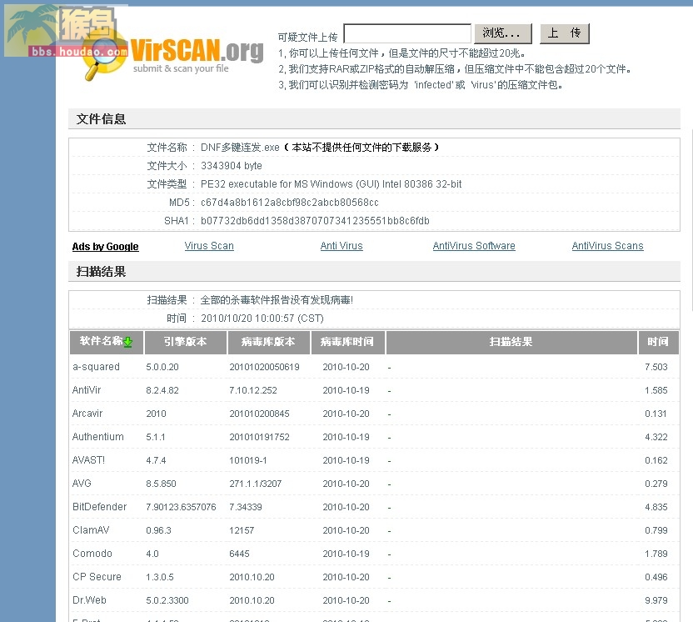The image size is (693, 622).
Task: Click the Authentium scan time 4.322
Action: [656, 437]
